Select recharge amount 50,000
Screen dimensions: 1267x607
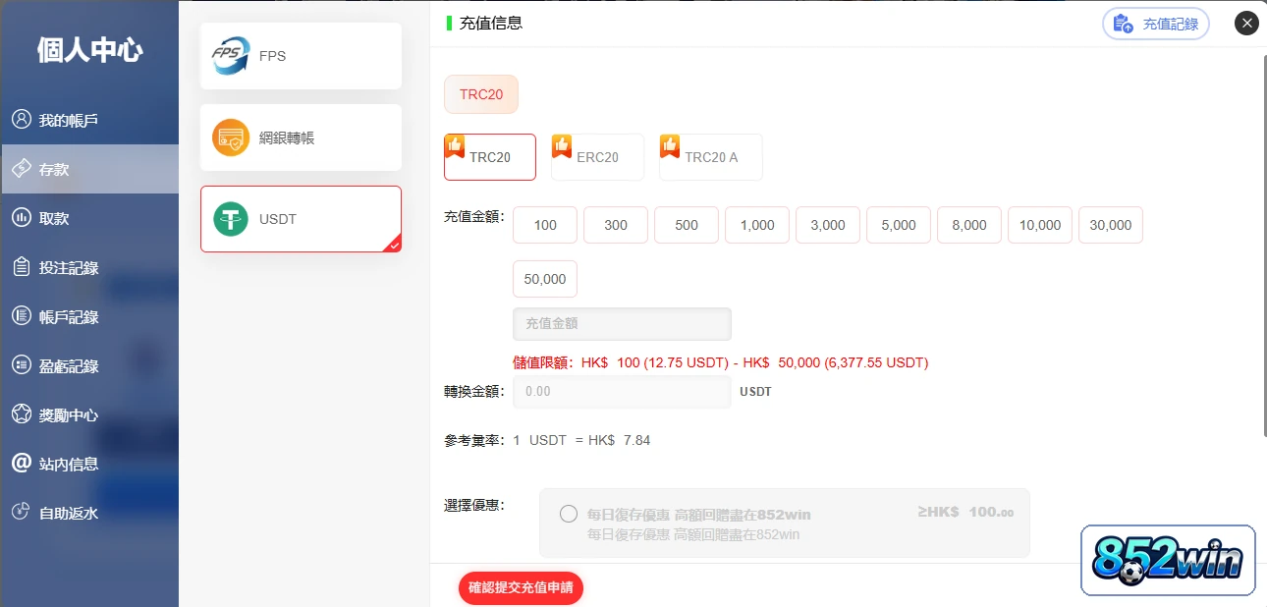pos(545,279)
